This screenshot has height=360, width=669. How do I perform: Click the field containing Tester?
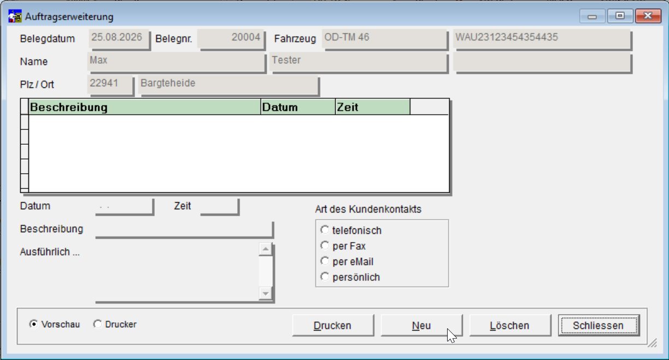[x=359, y=62]
